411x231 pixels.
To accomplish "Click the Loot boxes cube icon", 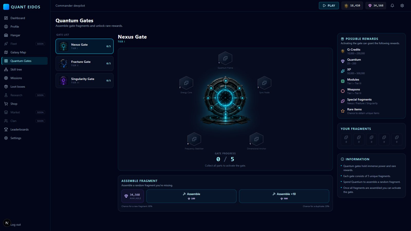I will click(6, 87).
